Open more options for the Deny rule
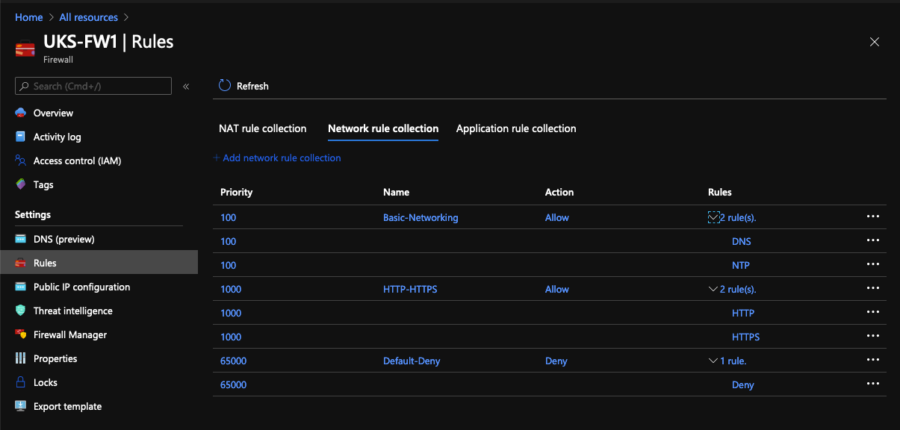Screen dimensions: 900x430 point(873,384)
